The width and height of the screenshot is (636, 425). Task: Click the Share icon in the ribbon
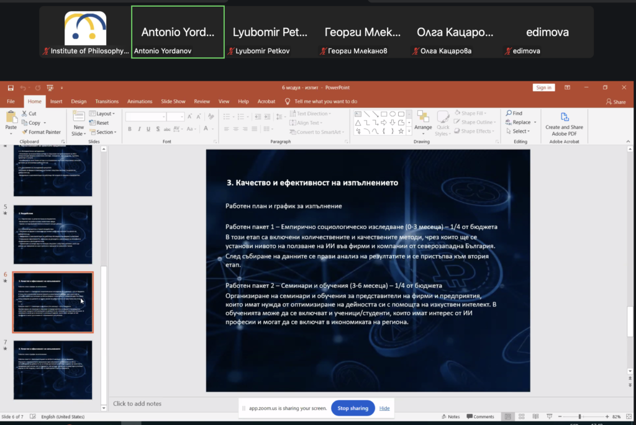click(616, 102)
